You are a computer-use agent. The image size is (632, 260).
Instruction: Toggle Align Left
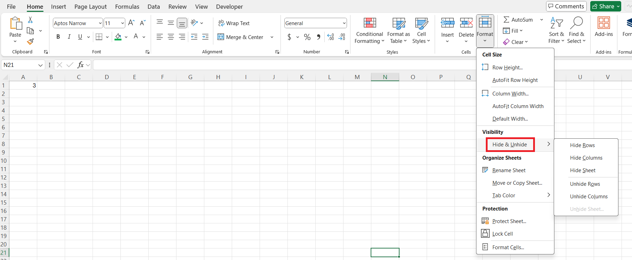click(x=160, y=37)
